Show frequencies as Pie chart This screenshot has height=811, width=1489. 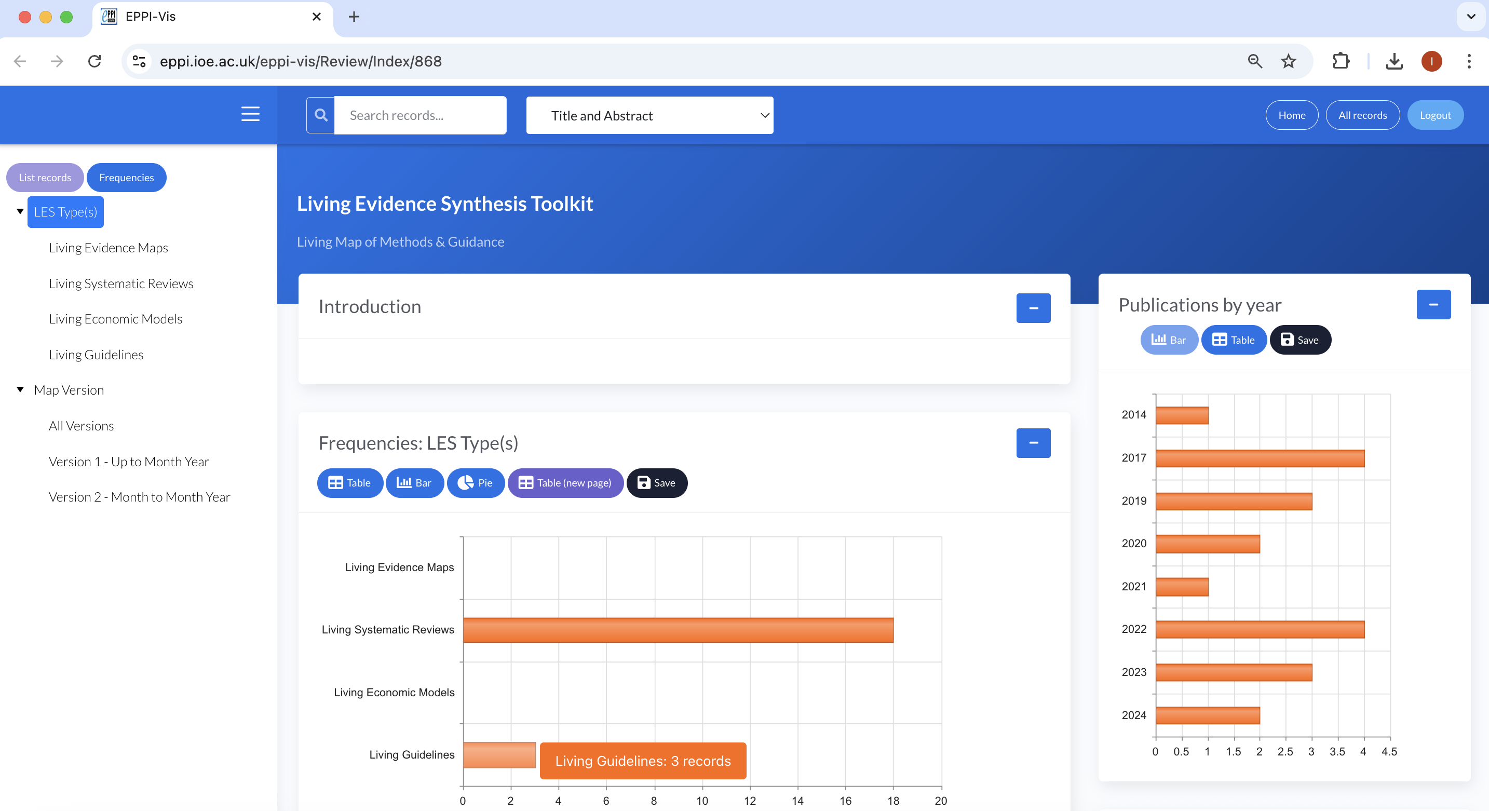pos(475,483)
